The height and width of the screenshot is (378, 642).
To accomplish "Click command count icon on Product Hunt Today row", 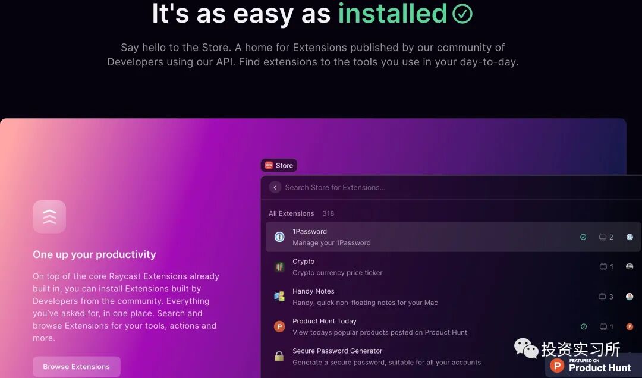I will 603,326.
